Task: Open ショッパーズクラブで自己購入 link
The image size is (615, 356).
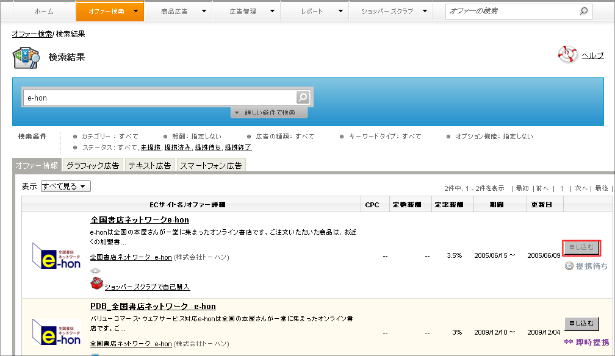Action: (x=147, y=287)
